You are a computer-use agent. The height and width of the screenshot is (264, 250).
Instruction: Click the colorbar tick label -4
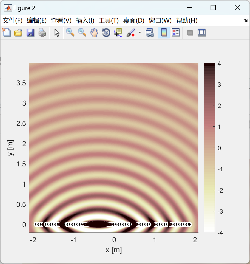pyautogui.click(x=220, y=233)
